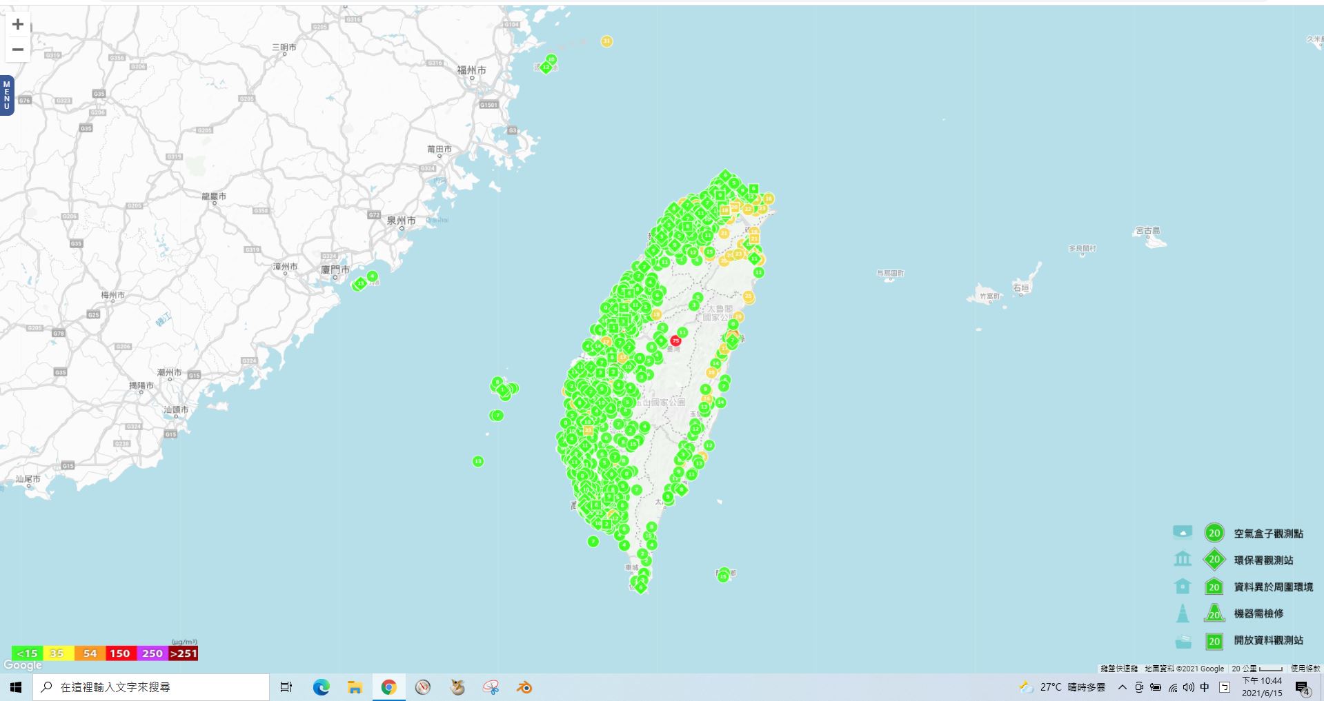The image size is (1324, 701).
Task: Click the 機器需檢修 legend label
Action: [x=1258, y=613]
